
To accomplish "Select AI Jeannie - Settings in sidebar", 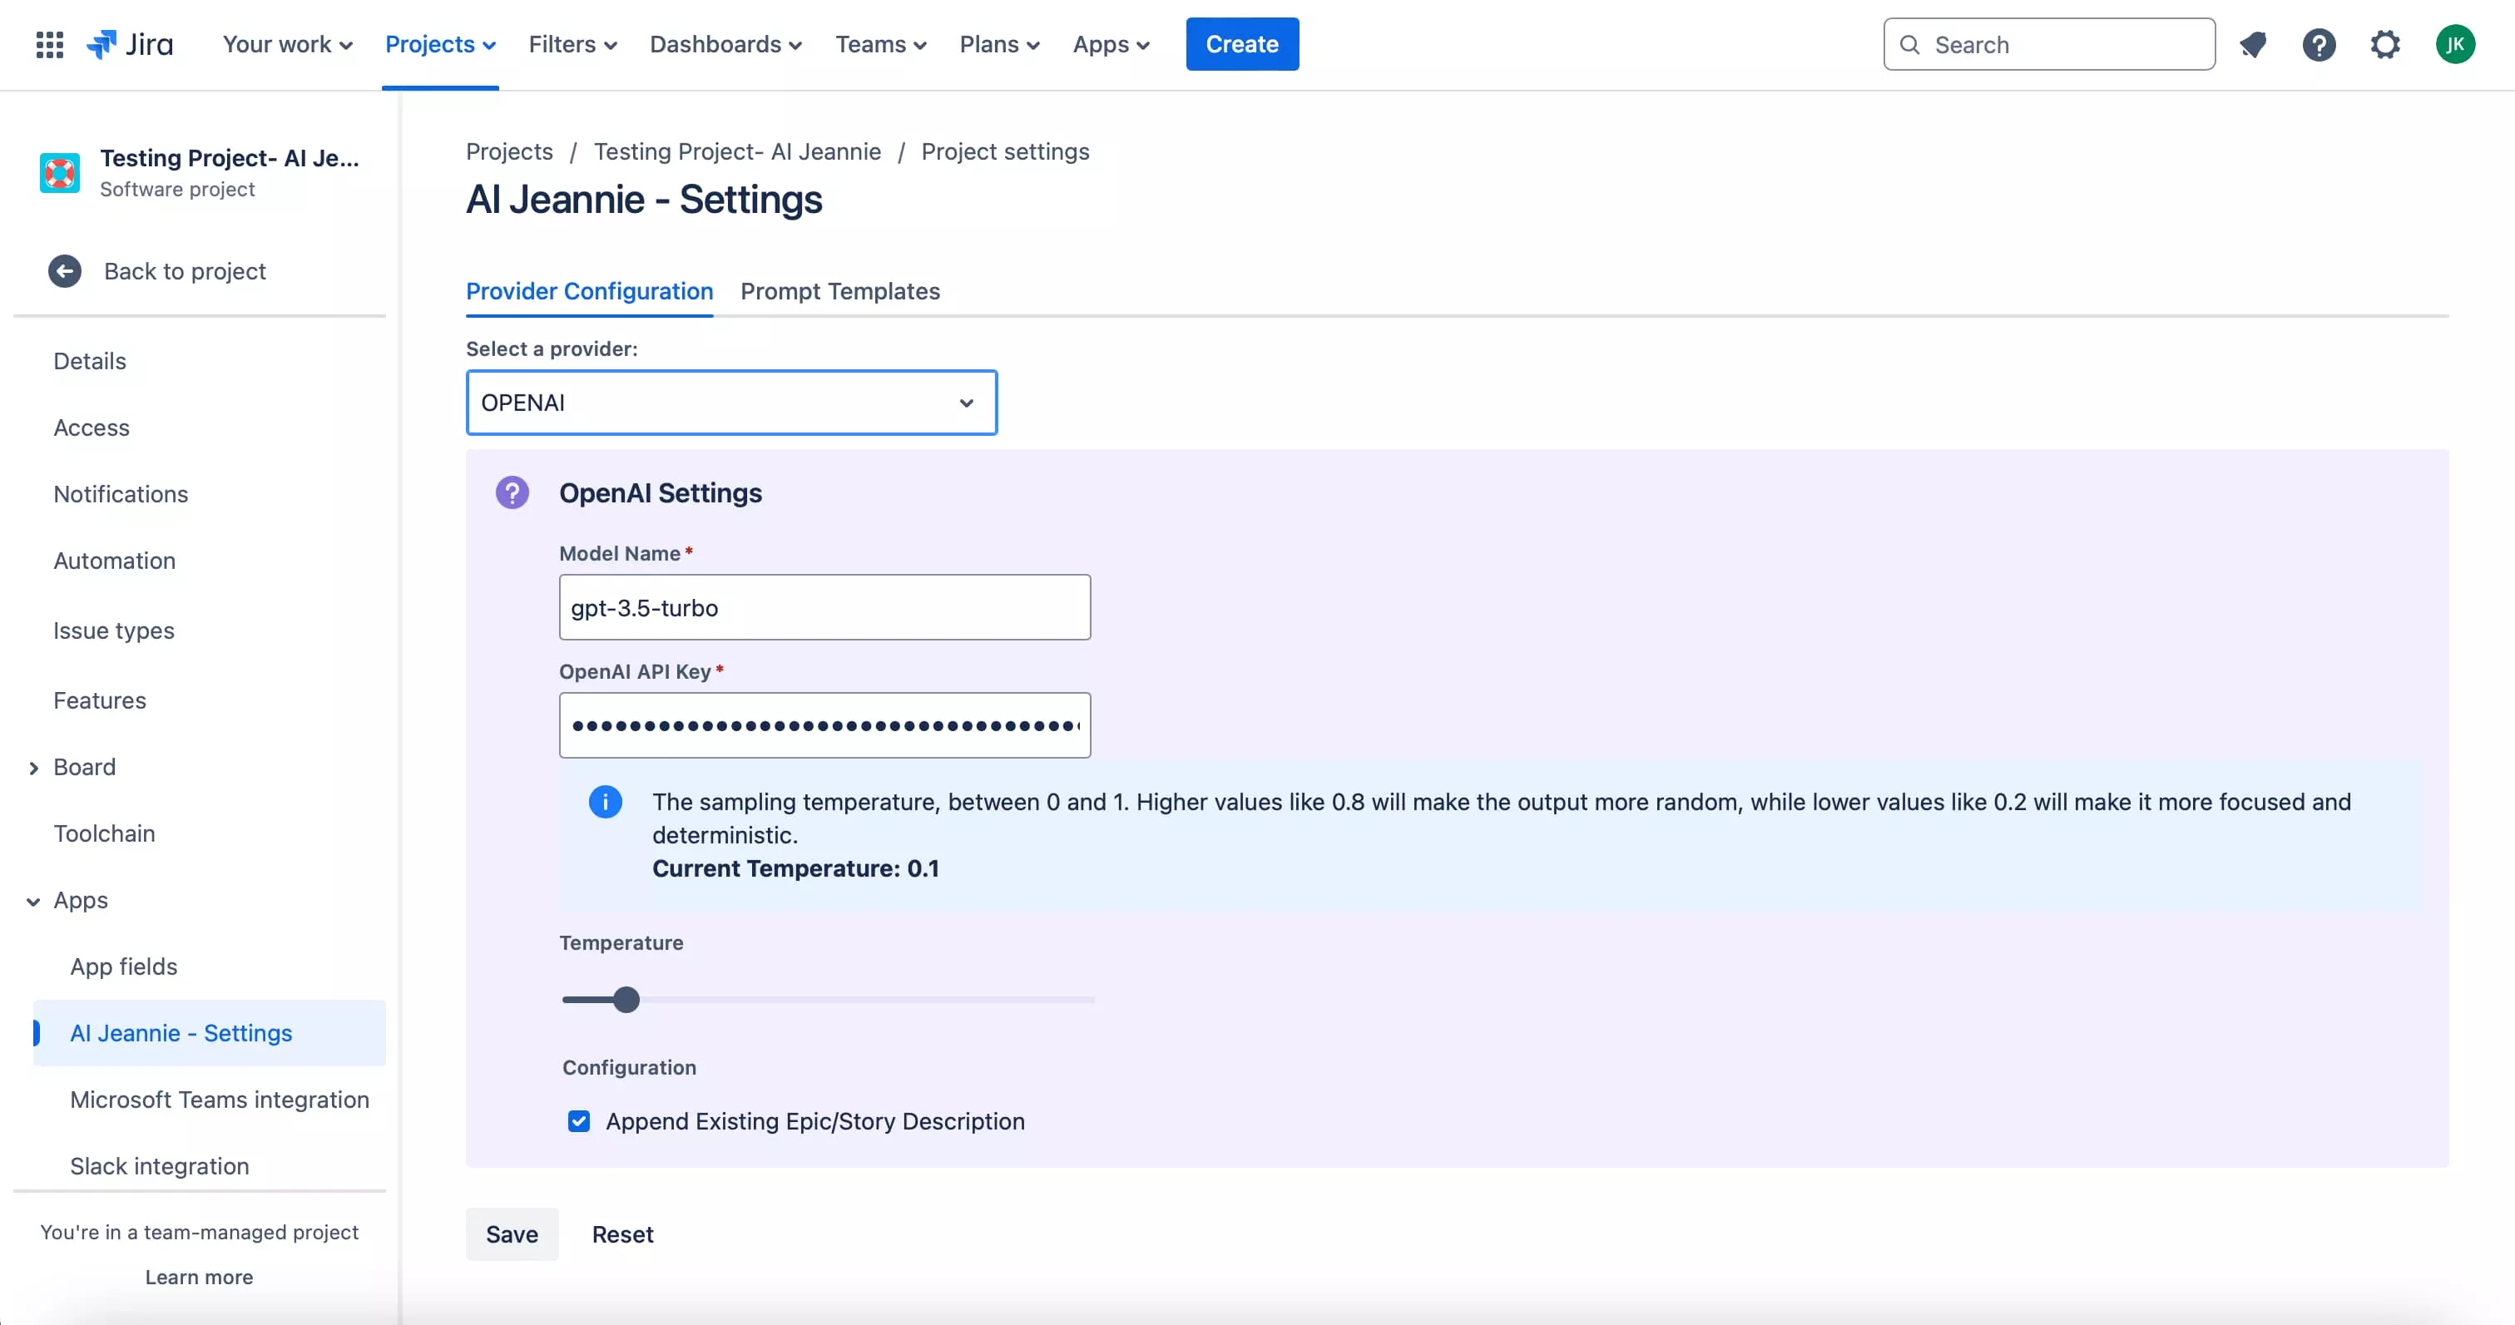I will click(x=209, y=1033).
